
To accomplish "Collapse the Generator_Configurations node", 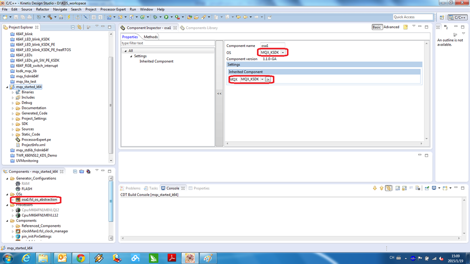I will pos(7,179).
